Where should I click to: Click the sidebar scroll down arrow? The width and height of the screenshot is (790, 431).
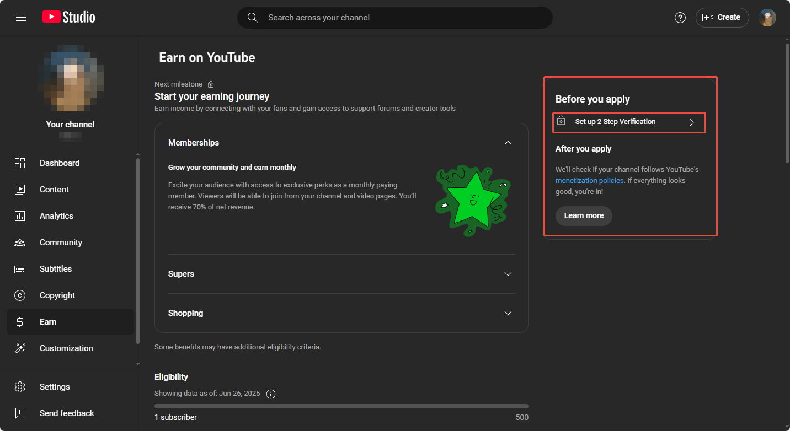(137, 364)
